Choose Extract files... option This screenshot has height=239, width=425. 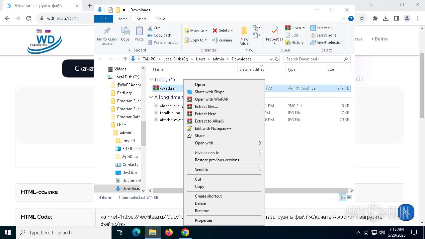[x=224, y=107]
